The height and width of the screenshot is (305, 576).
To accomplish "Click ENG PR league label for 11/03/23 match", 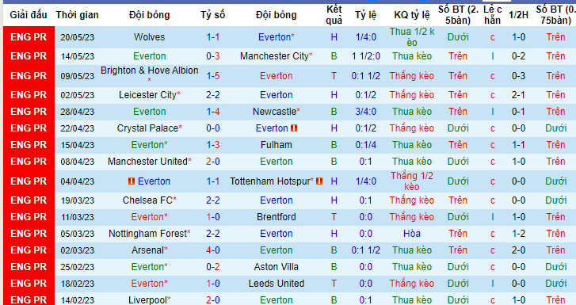I will coord(29,217).
